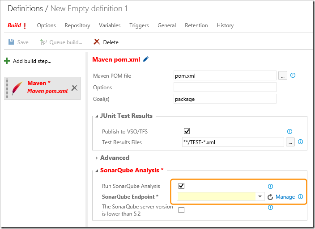Screen dimensions: 315x229
Task: Click the Manage endpoints link
Action: point(285,197)
